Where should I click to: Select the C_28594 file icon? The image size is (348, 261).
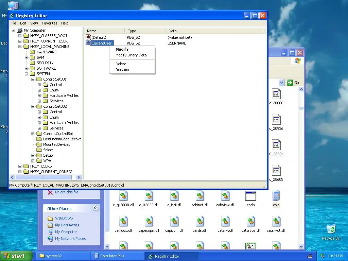(x=276, y=145)
